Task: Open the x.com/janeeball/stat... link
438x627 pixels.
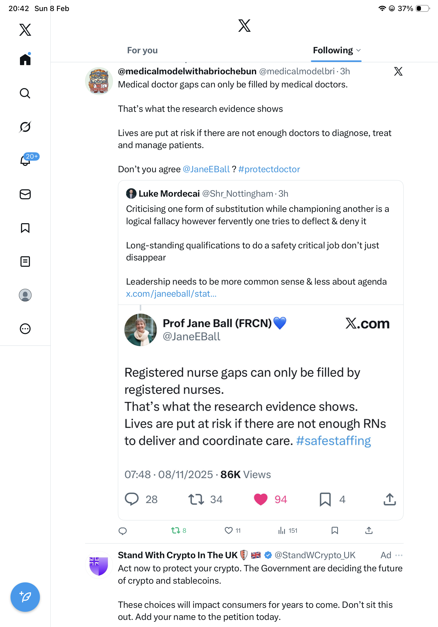Action: click(x=171, y=294)
